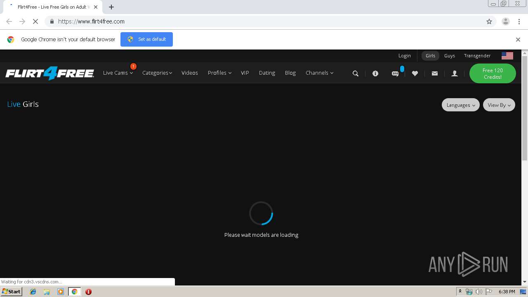Click the action center flag tray icon
Screen dimensions: 528x297
click(489, 292)
